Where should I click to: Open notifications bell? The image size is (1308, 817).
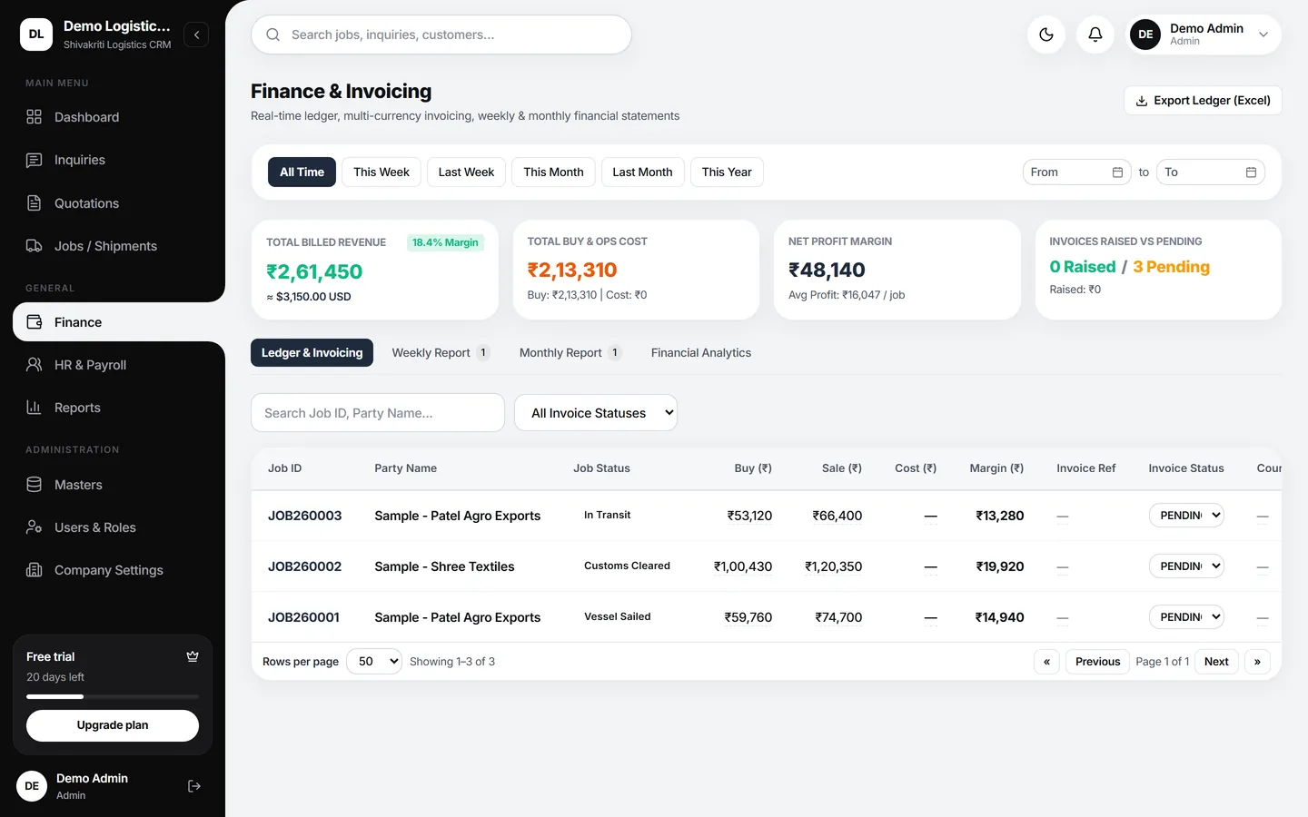[x=1095, y=34]
